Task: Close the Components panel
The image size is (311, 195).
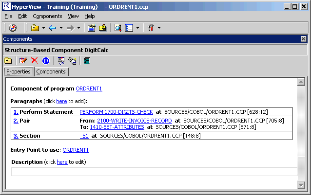Action: (x=303, y=39)
